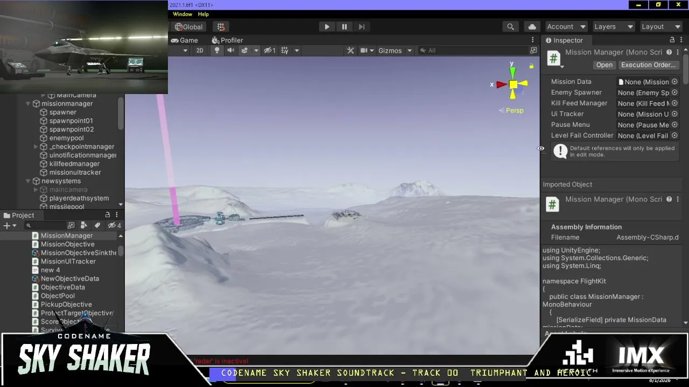Open Mission Manager script help reference
This screenshot has width=689, height=387.
(669, 53)
